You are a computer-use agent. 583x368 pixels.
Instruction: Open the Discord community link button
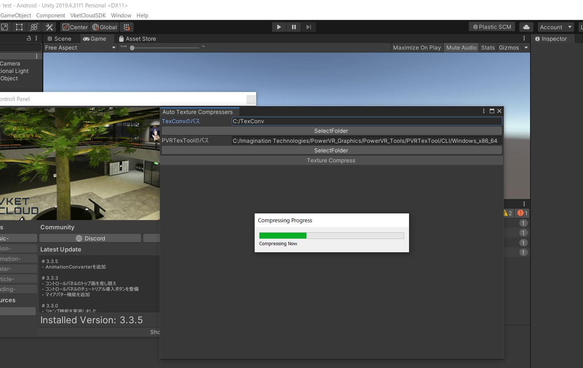pos(90,239)
